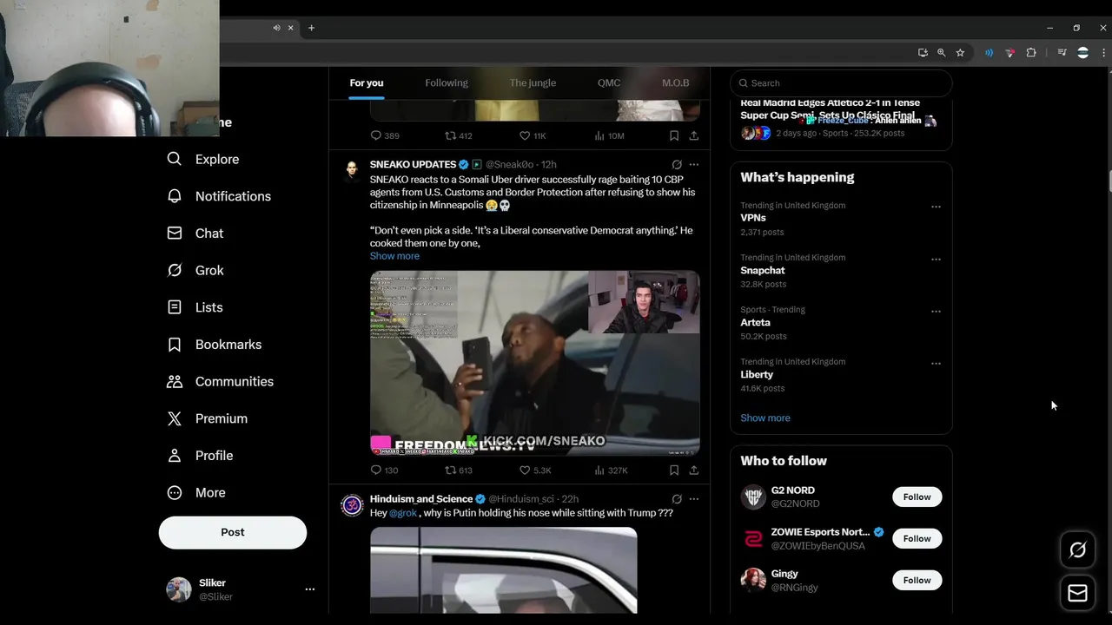Open SNEAKO UPDATES profile name
The image size is (1112, 625).
[x=413, y=164]
